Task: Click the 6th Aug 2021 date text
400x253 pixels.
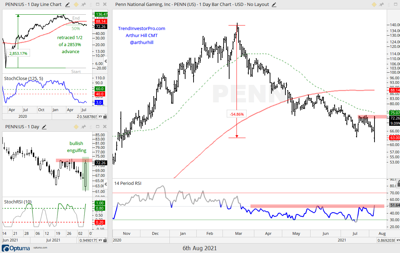Action: [200, 248]
